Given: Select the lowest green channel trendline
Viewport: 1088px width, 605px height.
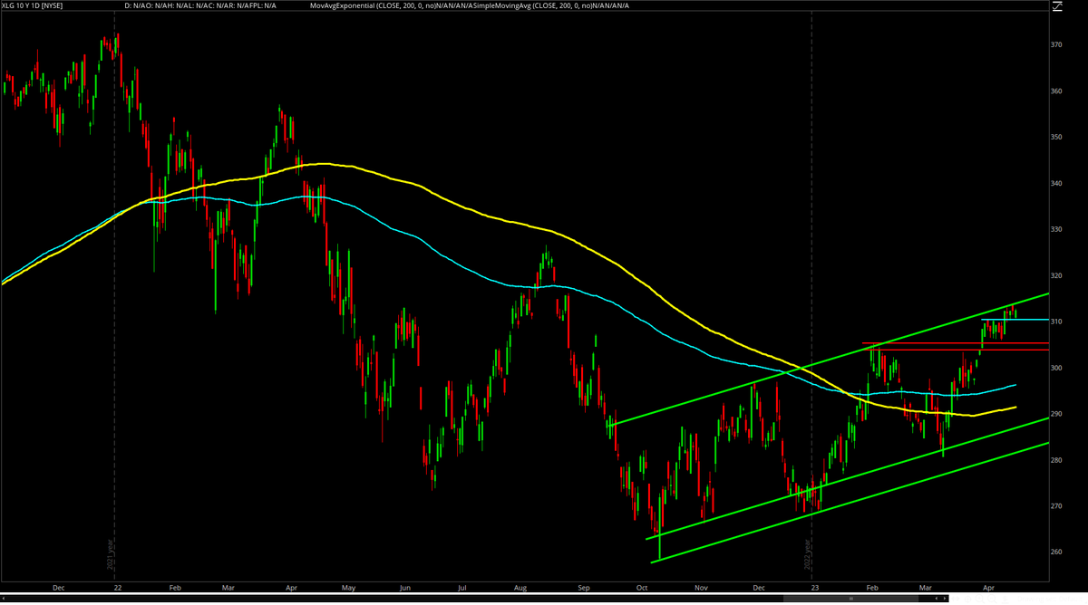Looking at the screenshot, I should pyautogui.click(x=850, y=502).
